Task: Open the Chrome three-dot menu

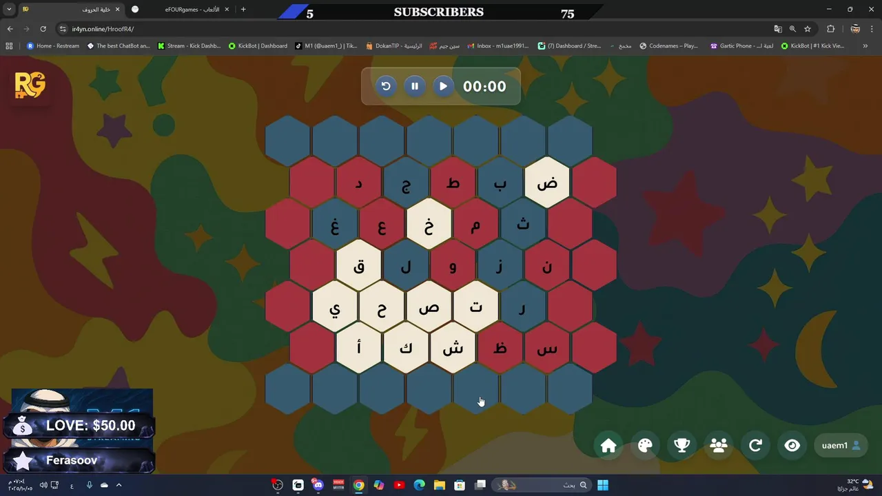Action: 872,29
